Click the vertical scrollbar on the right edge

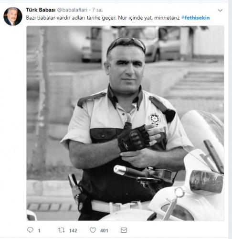(x=230, y=119)
